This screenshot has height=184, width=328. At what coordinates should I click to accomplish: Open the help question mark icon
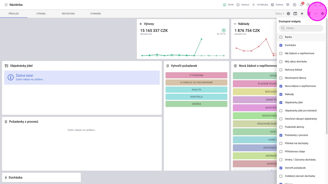[x=308, y=5]
